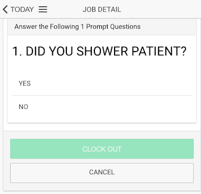Click the question number '1.' label
This screenshot has width=201, height=194.
pos(17,52)
